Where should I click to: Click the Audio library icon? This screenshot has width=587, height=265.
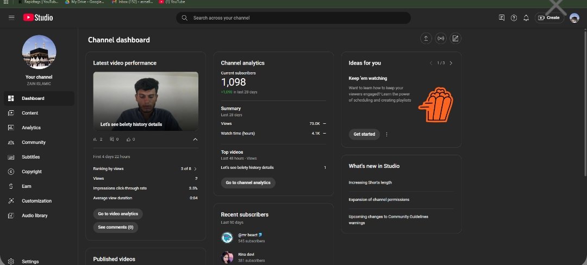click(11, 215)
